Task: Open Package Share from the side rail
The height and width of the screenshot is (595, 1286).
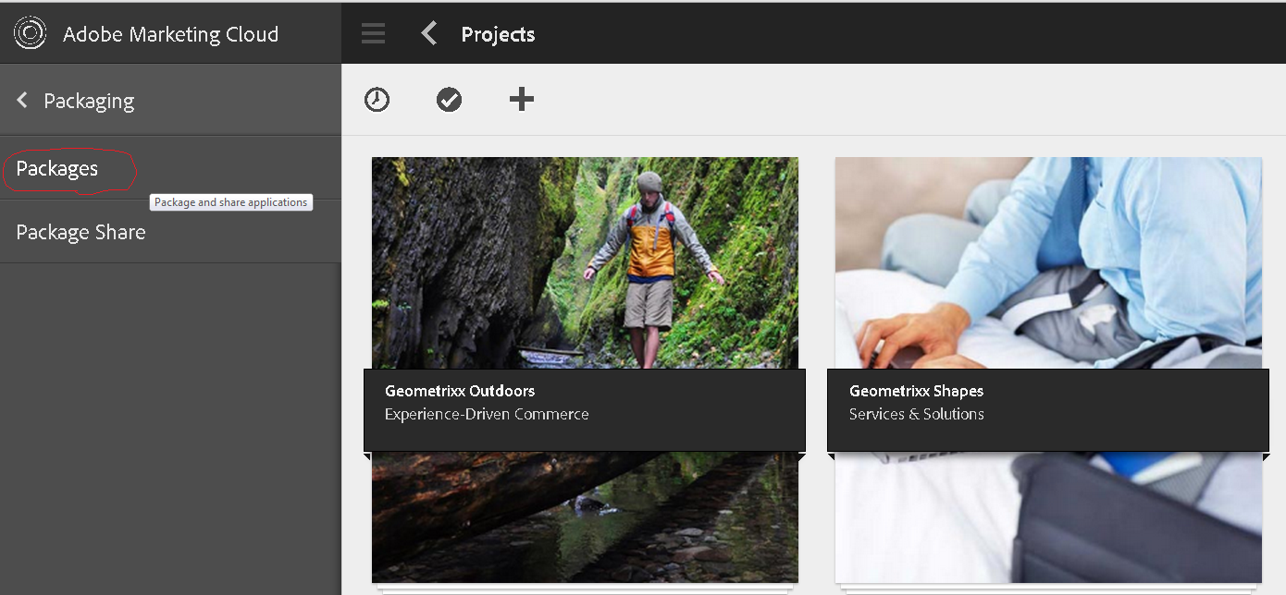Action: coord(80,232)
